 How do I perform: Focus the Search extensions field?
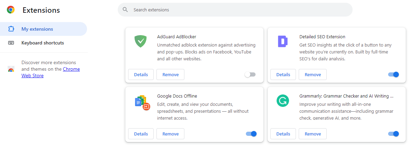coord(238,10)
